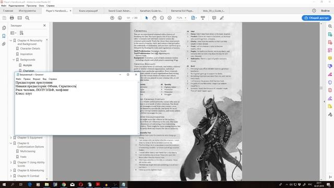Jump to Character Details bookmark
This screenshot has width=334, height=188.
point(30,49)
